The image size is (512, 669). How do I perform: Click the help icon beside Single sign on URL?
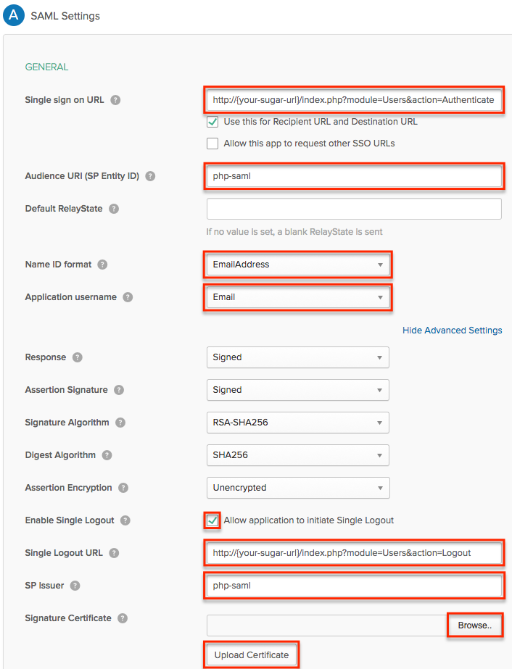pyautogui.click(x=115, y=100)
